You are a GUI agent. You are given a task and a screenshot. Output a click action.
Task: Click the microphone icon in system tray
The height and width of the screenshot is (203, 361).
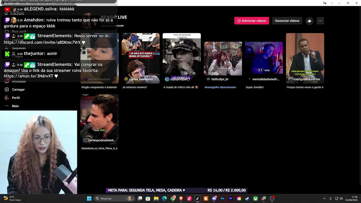pos(331,198)
